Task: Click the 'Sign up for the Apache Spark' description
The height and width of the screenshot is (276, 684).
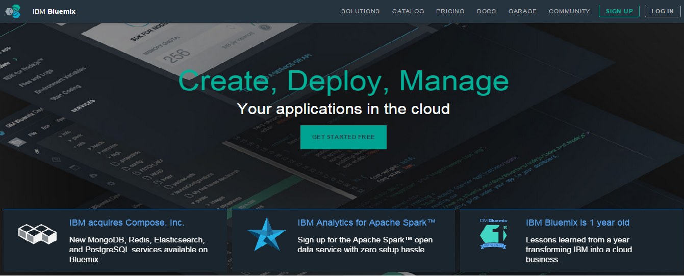Action: pos(365,244)
